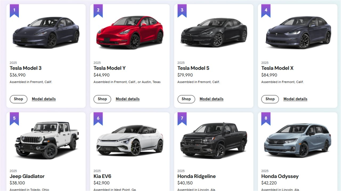This screenshot has width=341, height=191.
Task: Click the Shop button for Tesla Model 3
Action: click(x=18, y=99)
